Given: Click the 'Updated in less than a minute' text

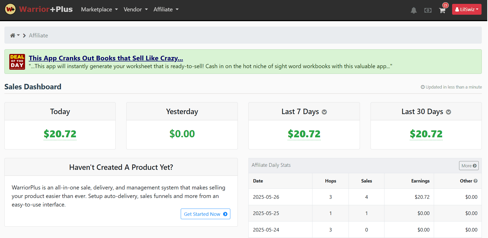Looking at the screenshot, I should pos(451,87).
